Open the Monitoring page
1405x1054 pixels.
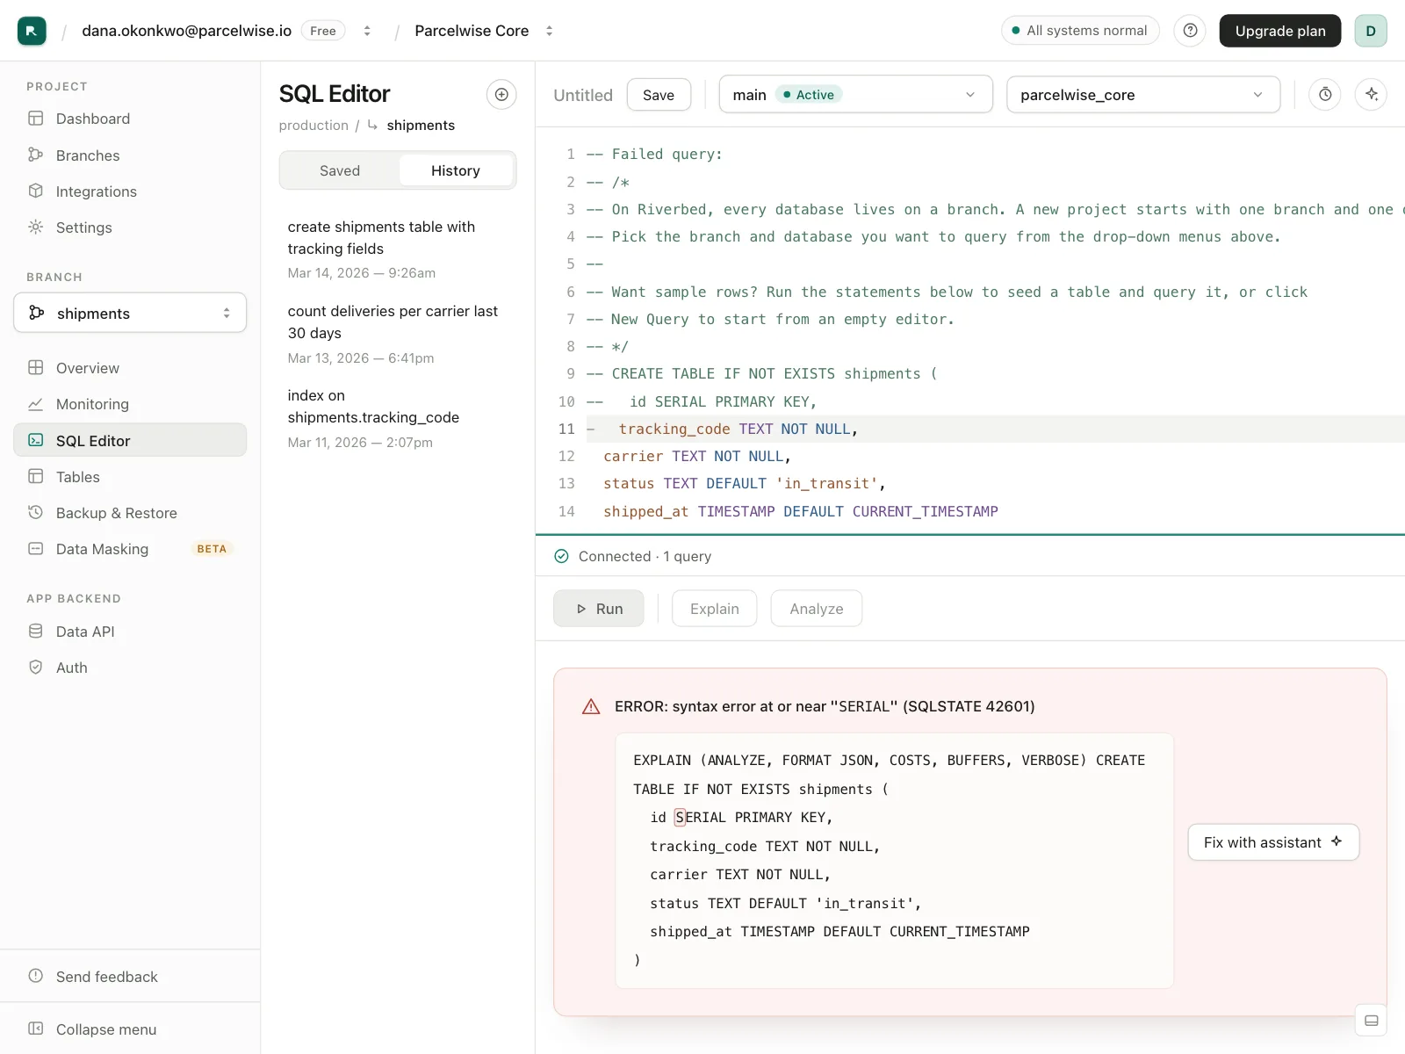(x=130, y=404)
